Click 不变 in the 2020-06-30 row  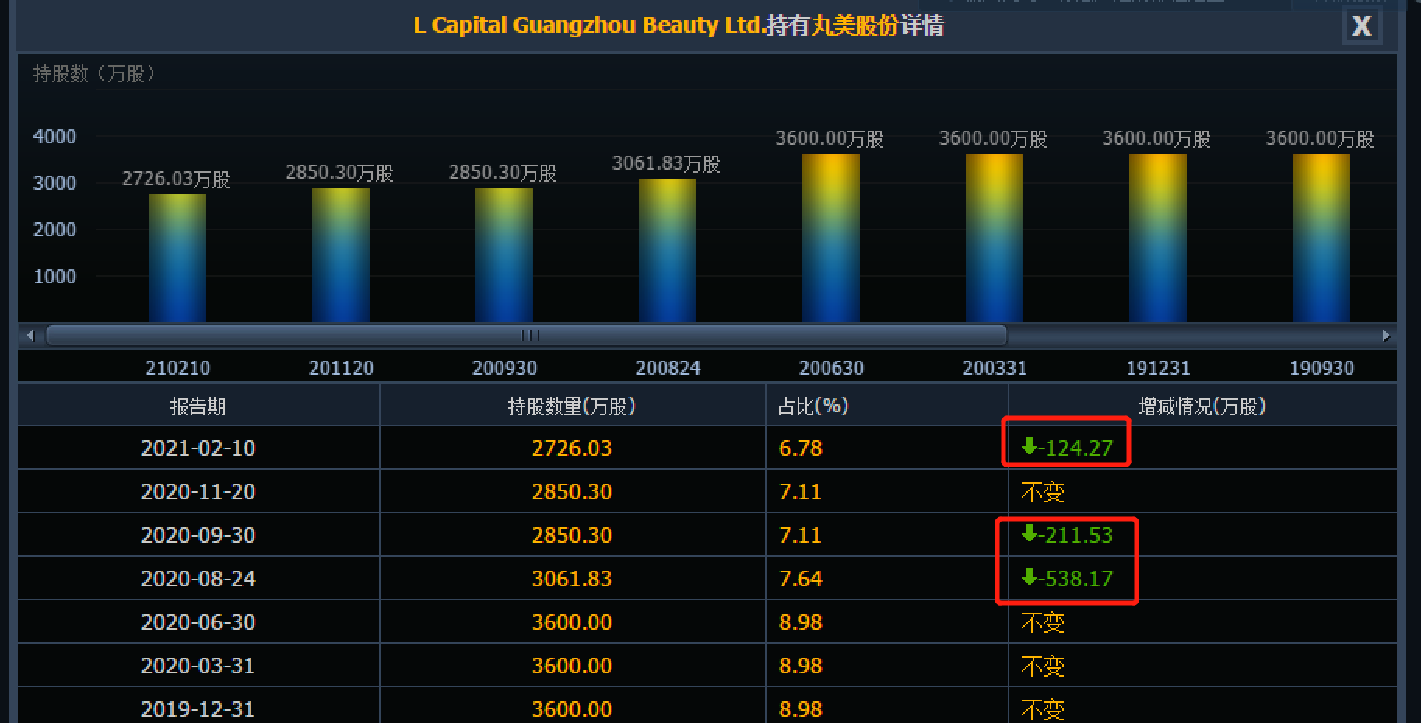point(1043,622)
